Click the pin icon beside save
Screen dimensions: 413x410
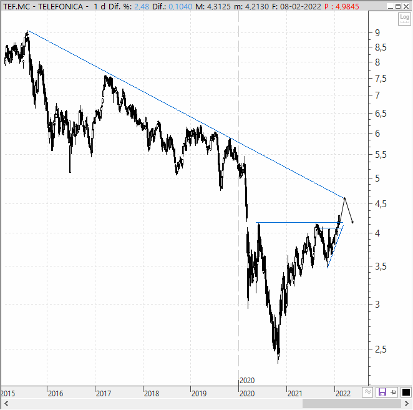(393, 392)
